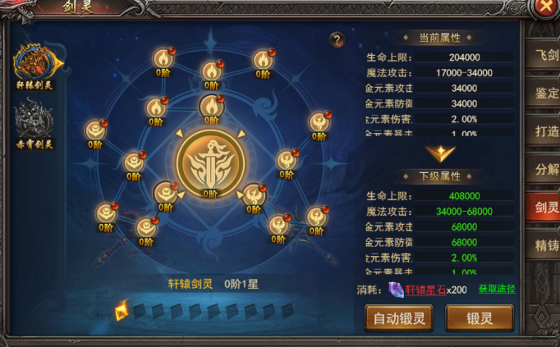The height and width of the screenshot is (347, 560).
Task: Open the 获取途径 link
Action: tap(497, 290)
